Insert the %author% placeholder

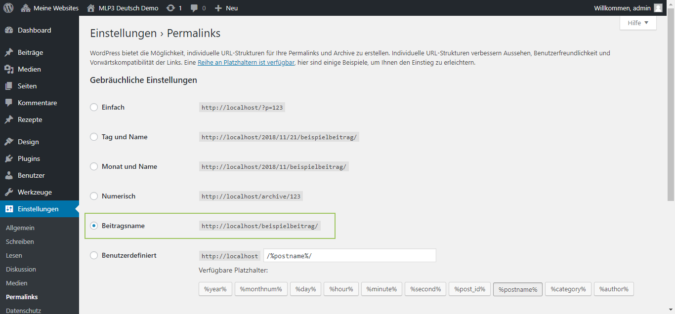(614, 289)
